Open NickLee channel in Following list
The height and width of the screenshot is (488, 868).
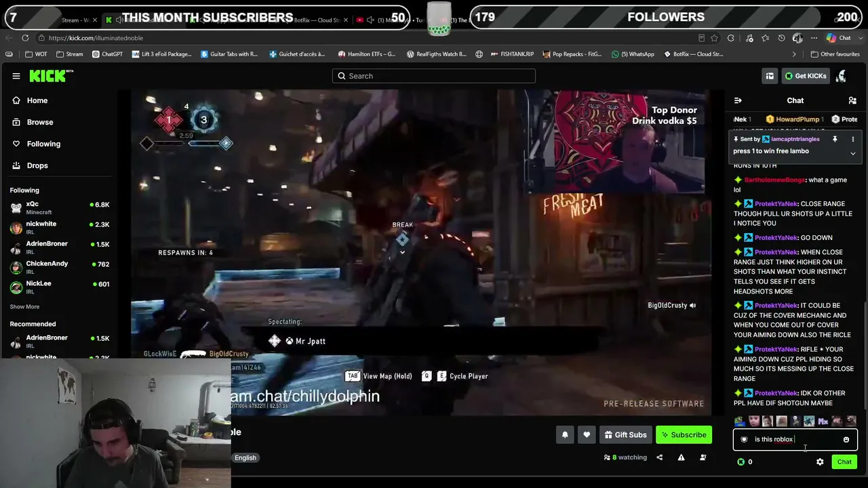point(60,287)
